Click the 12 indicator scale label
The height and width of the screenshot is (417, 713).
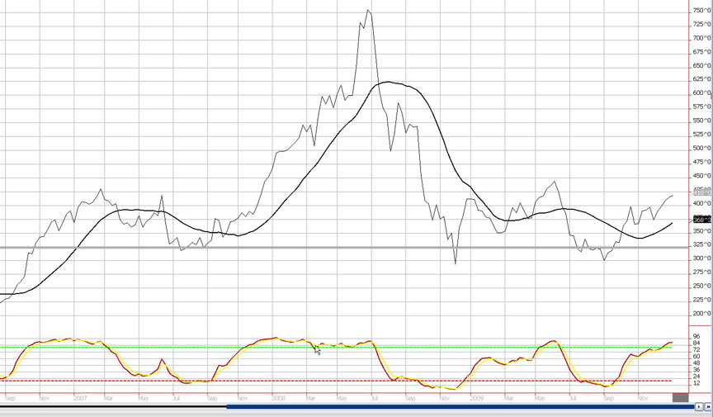point(696,383)
